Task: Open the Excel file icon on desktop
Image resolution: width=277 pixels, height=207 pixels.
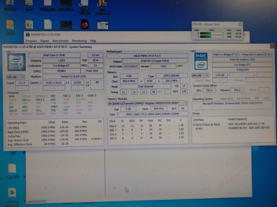Action: tap(13, 197)
